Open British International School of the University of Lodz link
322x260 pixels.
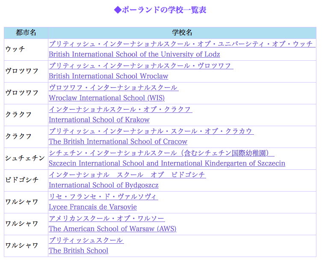point(134,54)
